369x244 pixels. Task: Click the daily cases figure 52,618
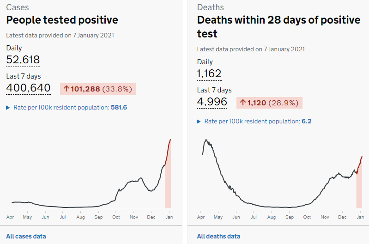coord(23,60)
